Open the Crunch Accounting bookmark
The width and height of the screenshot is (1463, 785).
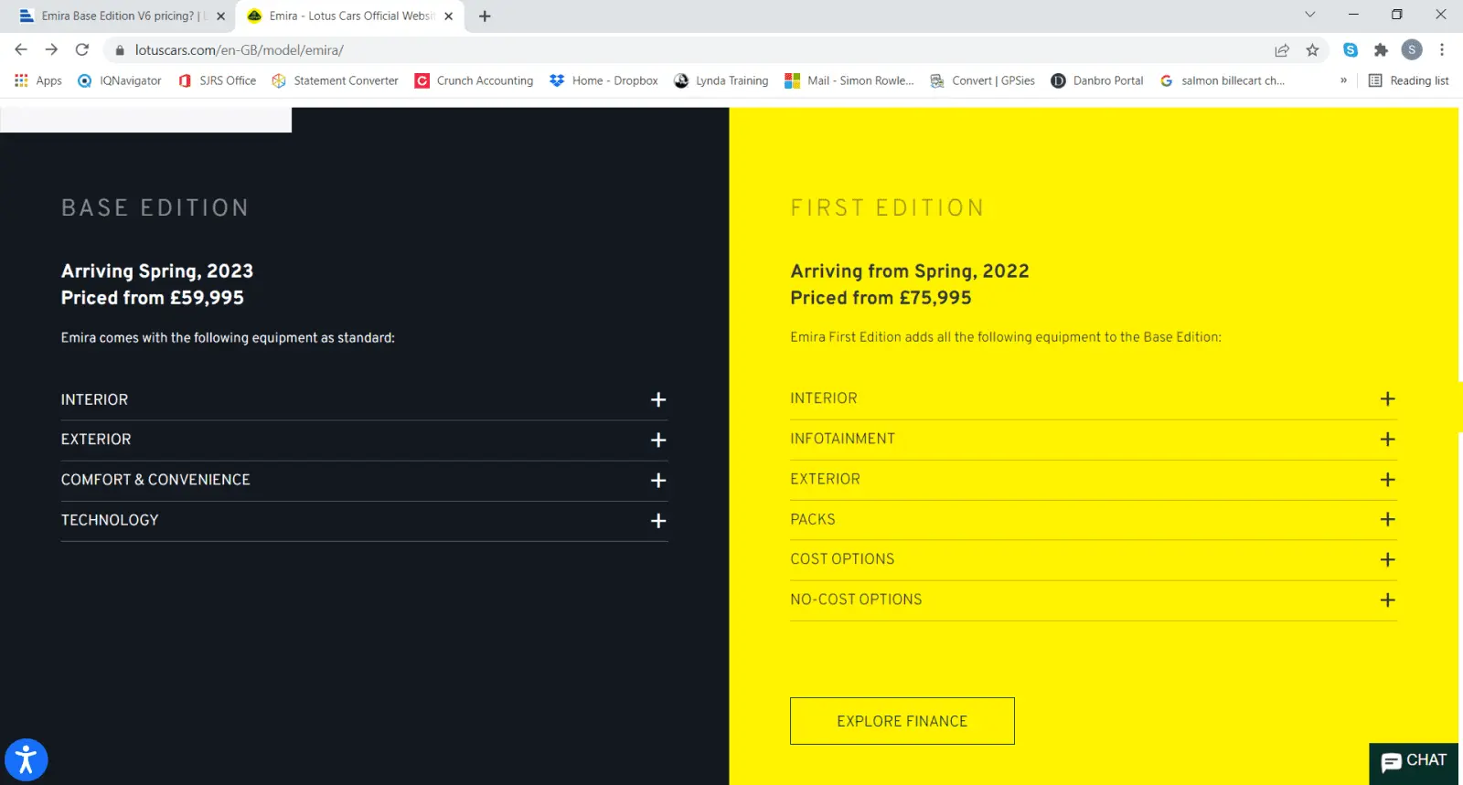[x=474, y=80]
